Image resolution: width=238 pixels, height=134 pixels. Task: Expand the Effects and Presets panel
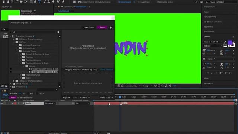pos(213,22)
